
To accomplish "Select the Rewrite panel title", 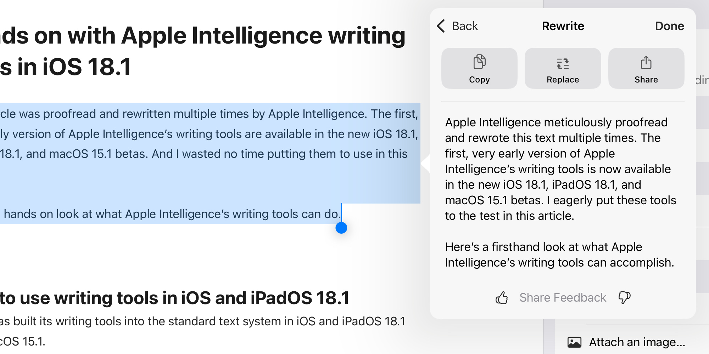I will coord(563,26).
